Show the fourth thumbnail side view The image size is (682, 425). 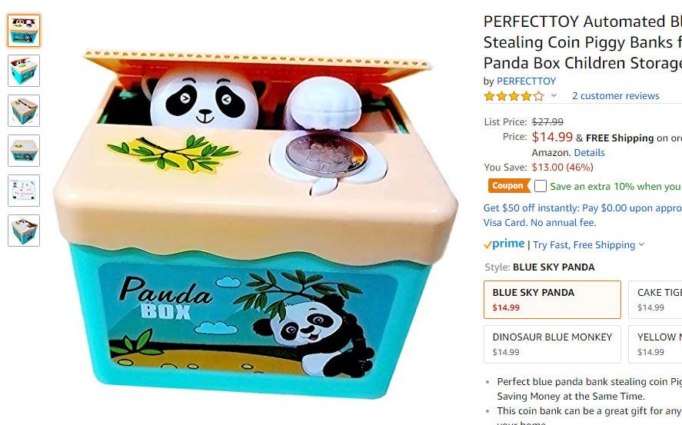pyautogui.click(x=24, y=151)
